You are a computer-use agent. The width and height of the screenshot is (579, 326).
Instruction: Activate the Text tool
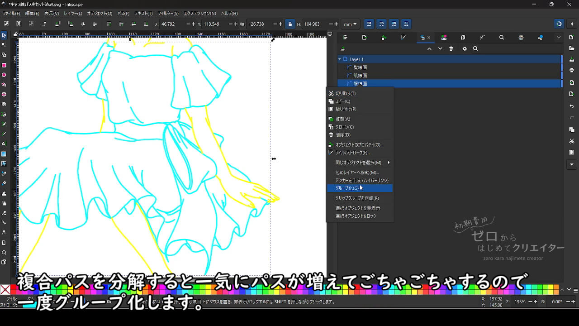tap(4, 144)
